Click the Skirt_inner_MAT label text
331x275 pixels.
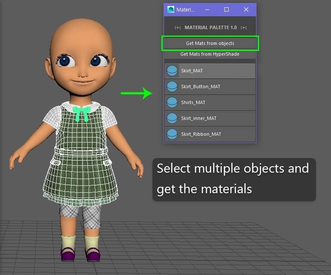pyautogui.click(x=199, y=118)
